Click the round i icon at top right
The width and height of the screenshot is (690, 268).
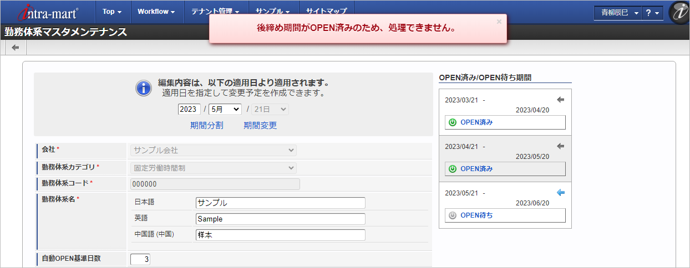click(679, 12)
